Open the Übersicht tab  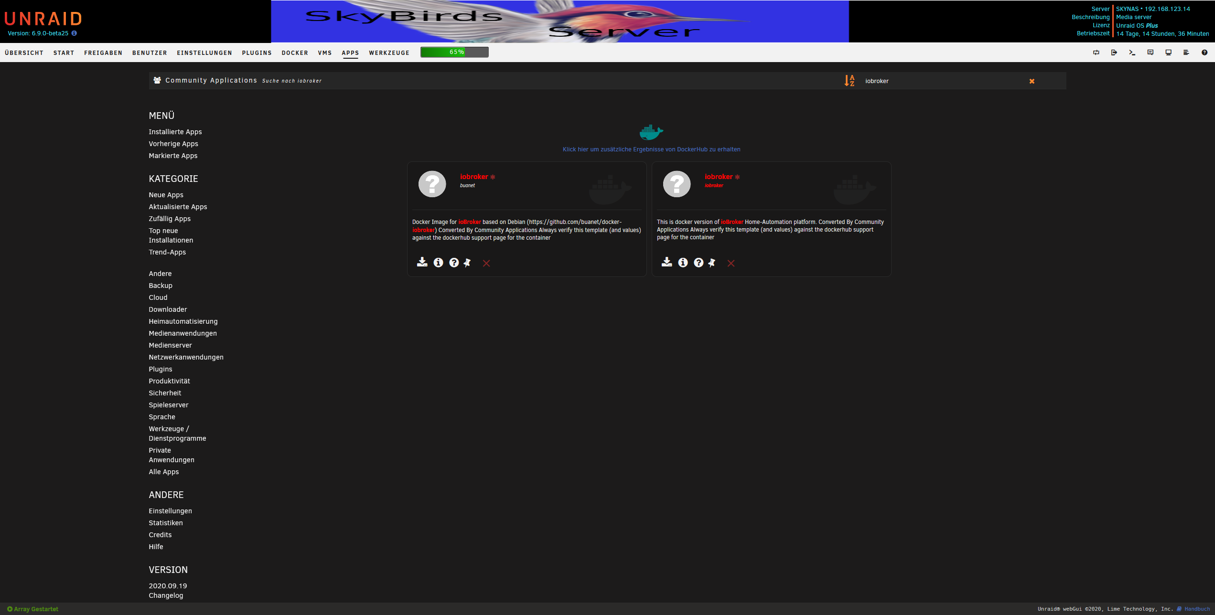(24, 53)
